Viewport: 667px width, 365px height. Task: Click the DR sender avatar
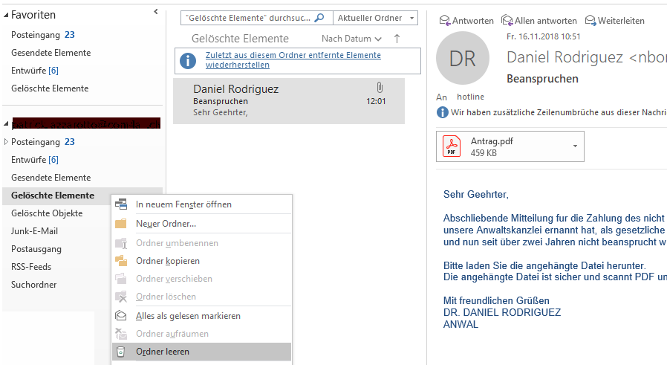[462, 59]
